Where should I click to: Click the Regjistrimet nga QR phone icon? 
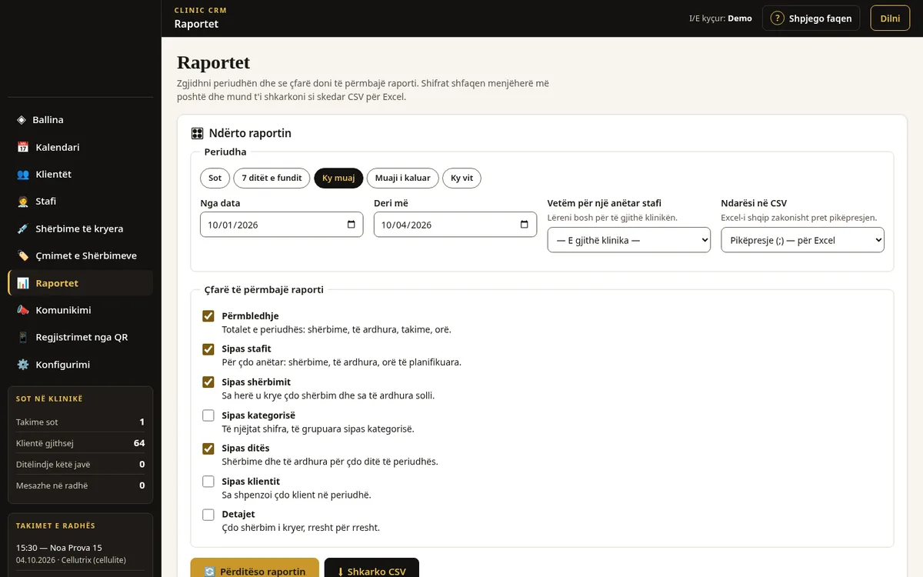23,337
